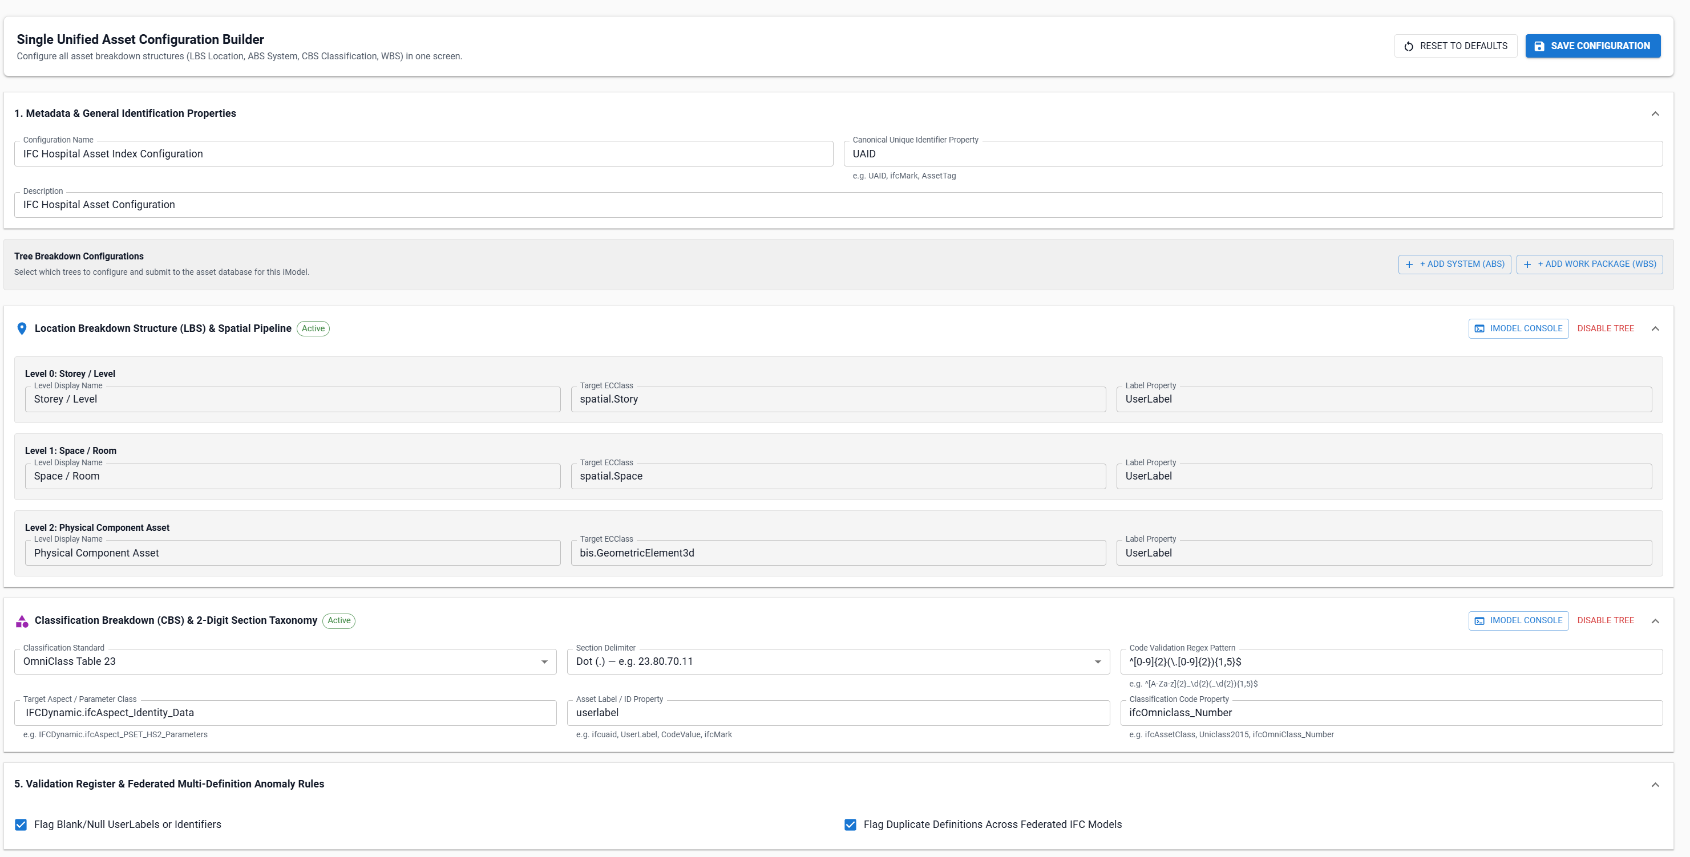Click the Configuration Name field

pos(424,154)
